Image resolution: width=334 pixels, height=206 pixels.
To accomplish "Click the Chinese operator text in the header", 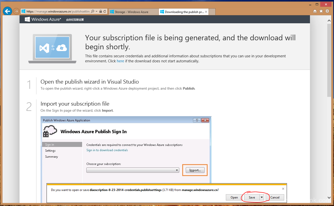I will coord(75,20).
